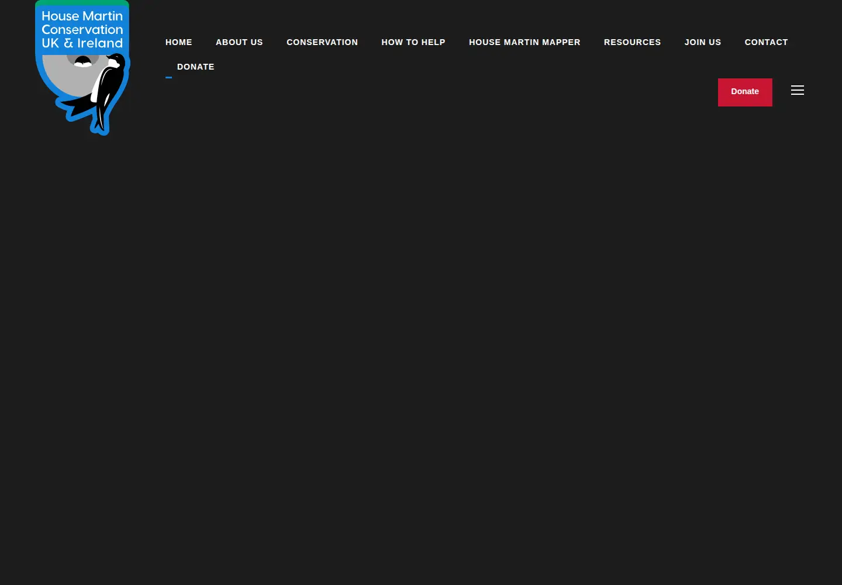Click the red Donate button
The width and height of the screenshot is (842, 585).
coord(745,92)
